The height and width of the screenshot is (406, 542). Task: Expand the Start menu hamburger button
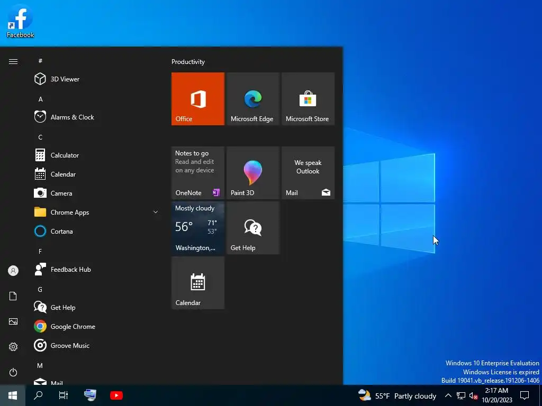pos(13,61)
